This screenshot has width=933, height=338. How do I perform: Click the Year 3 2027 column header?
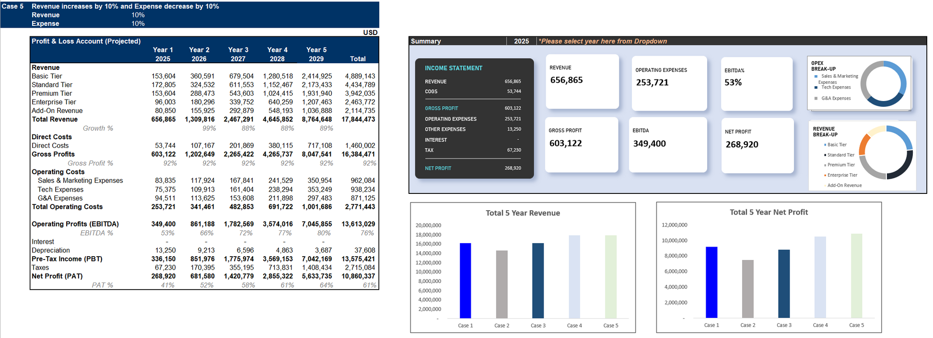click(x=238, y=54)
